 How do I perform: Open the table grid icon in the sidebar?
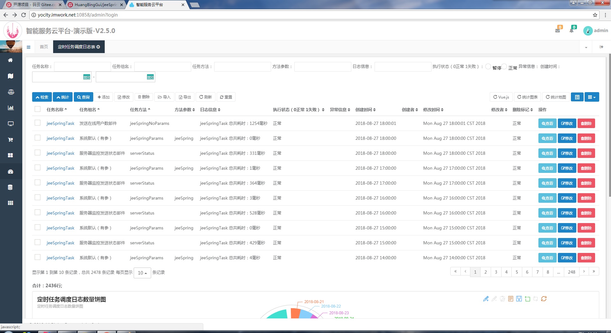pos(11,203)
